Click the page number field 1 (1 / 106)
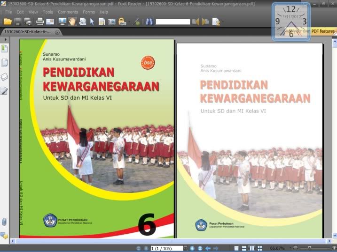This screenshot has height=252, width=337. point(167,248)
